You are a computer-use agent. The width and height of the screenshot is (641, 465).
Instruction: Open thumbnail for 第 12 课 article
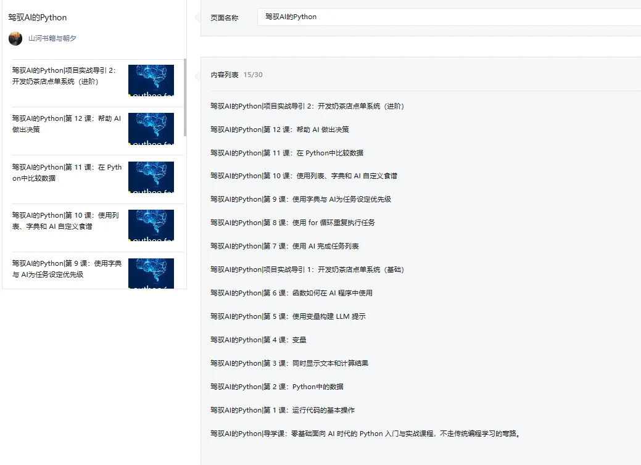[x=151, y=129]
